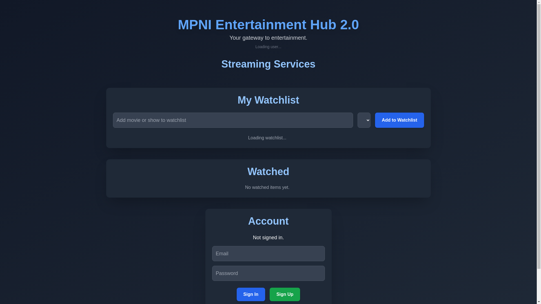Click the 'Loading user...' status text
The height and width of the screenshot is (304, 541).
(x=268, y=47)
